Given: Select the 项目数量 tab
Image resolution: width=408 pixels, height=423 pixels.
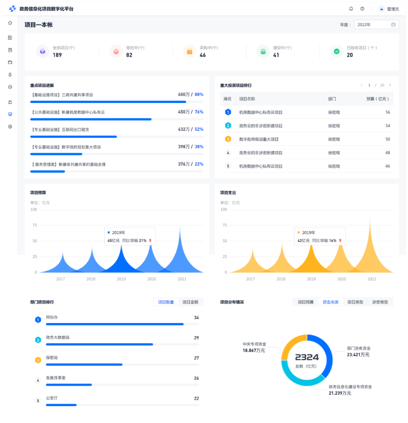Looking at the screenshot, I should click(x=166, y=302).
